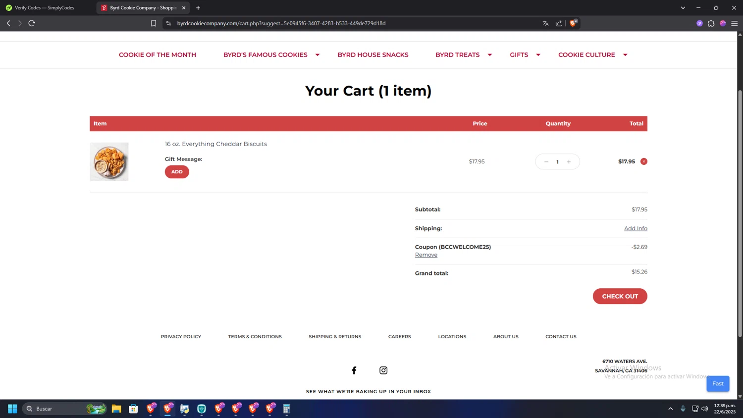Increase quantity with plus button

pos(569,162)
